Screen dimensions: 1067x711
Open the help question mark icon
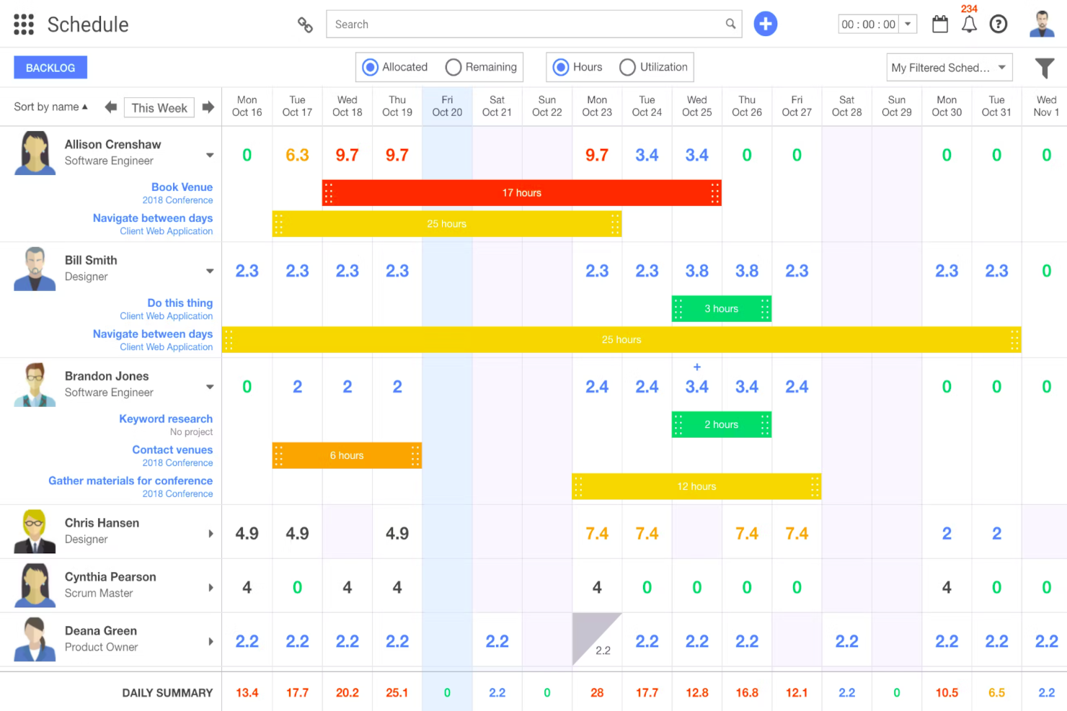pyautogui.click(x=998, y=24)
